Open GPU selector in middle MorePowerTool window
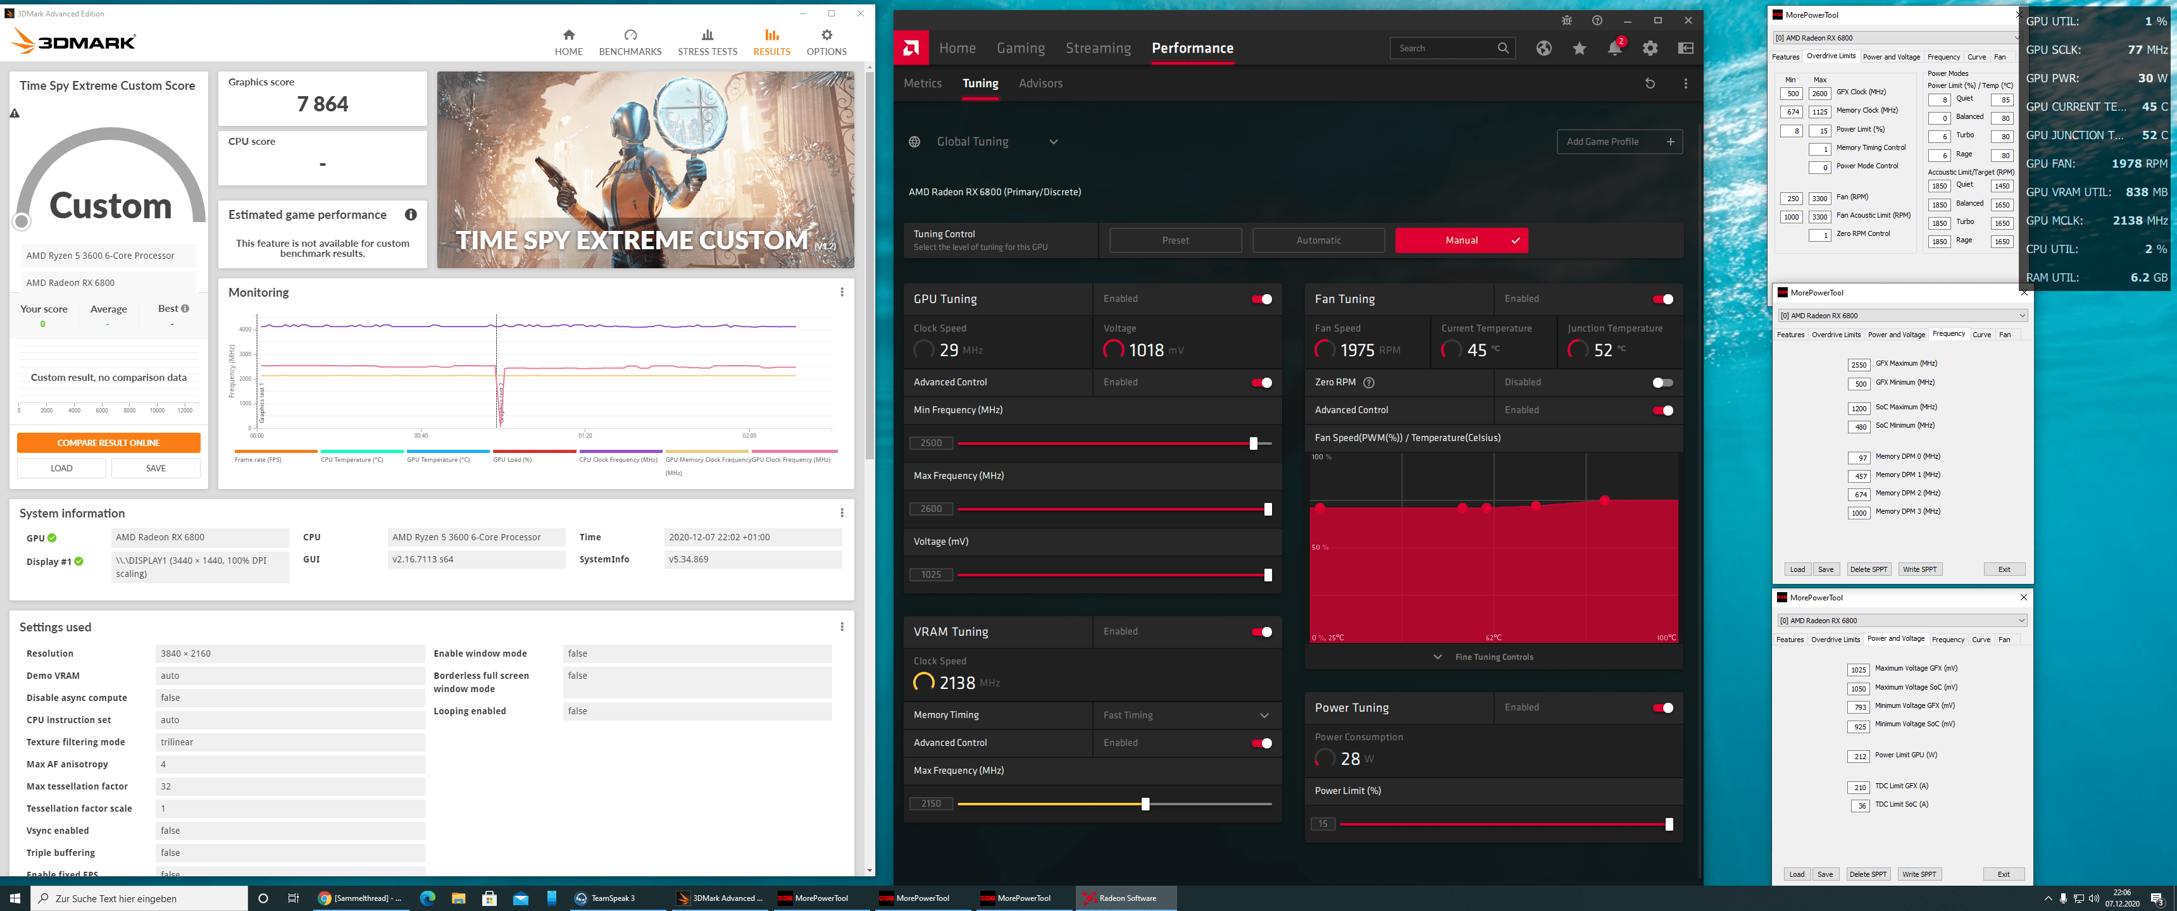The image size is (2177, 911). pos(1902,316)
